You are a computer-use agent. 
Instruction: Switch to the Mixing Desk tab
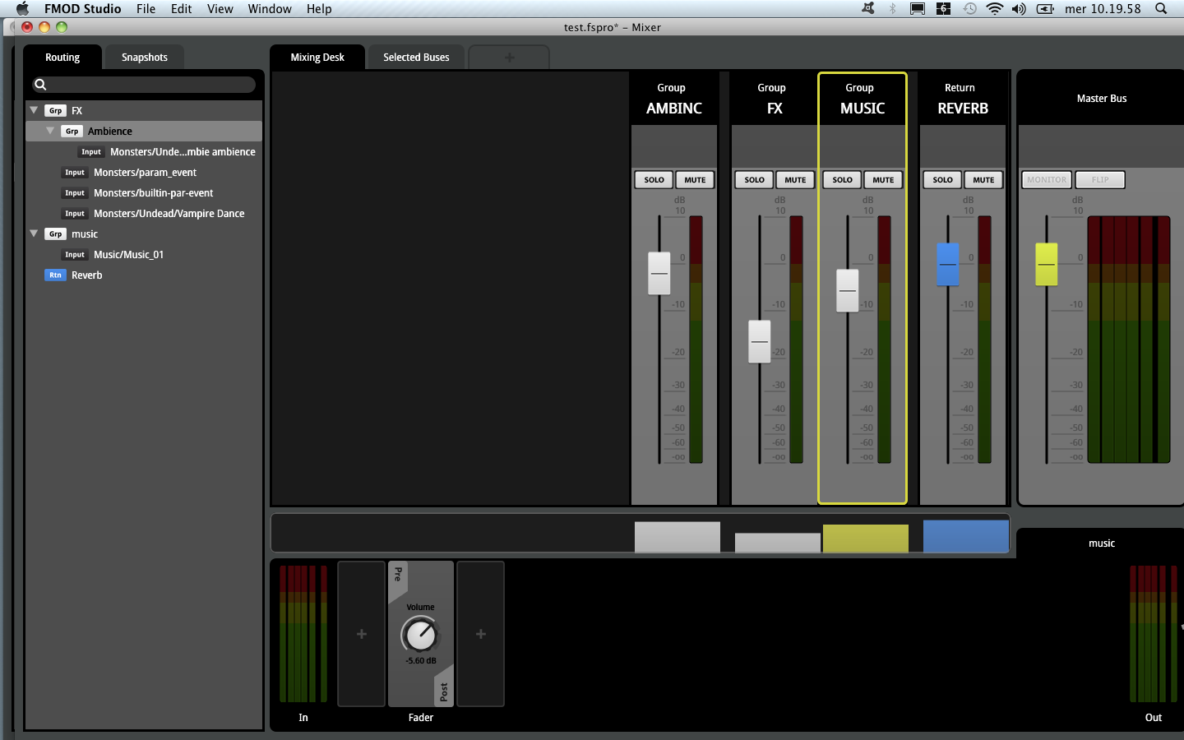click(x=317, y=58)
